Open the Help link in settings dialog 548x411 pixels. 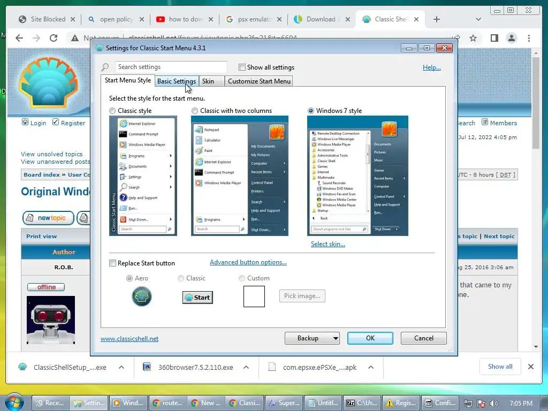[x=432, y=67]
